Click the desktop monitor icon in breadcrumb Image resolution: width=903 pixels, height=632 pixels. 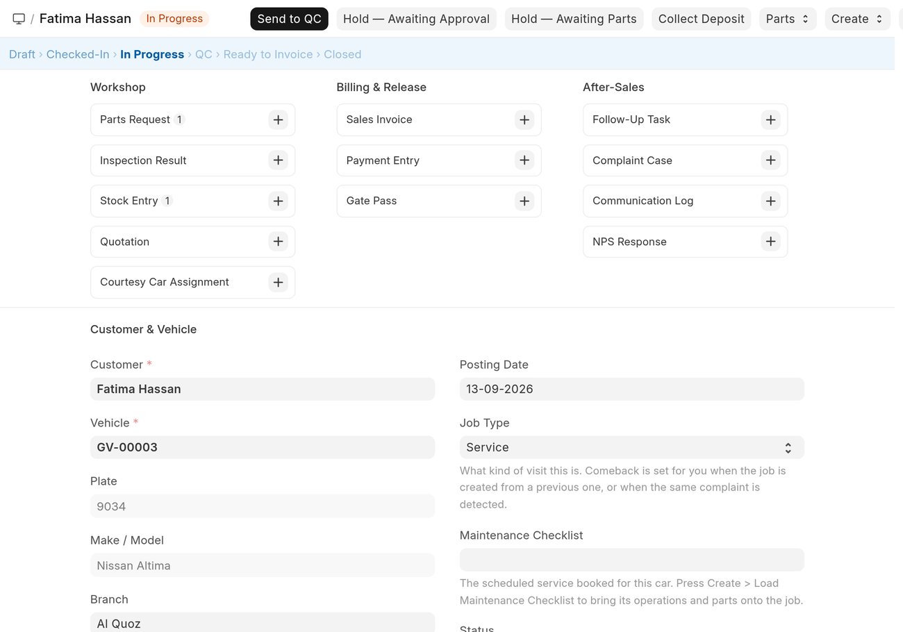[19, 19]
